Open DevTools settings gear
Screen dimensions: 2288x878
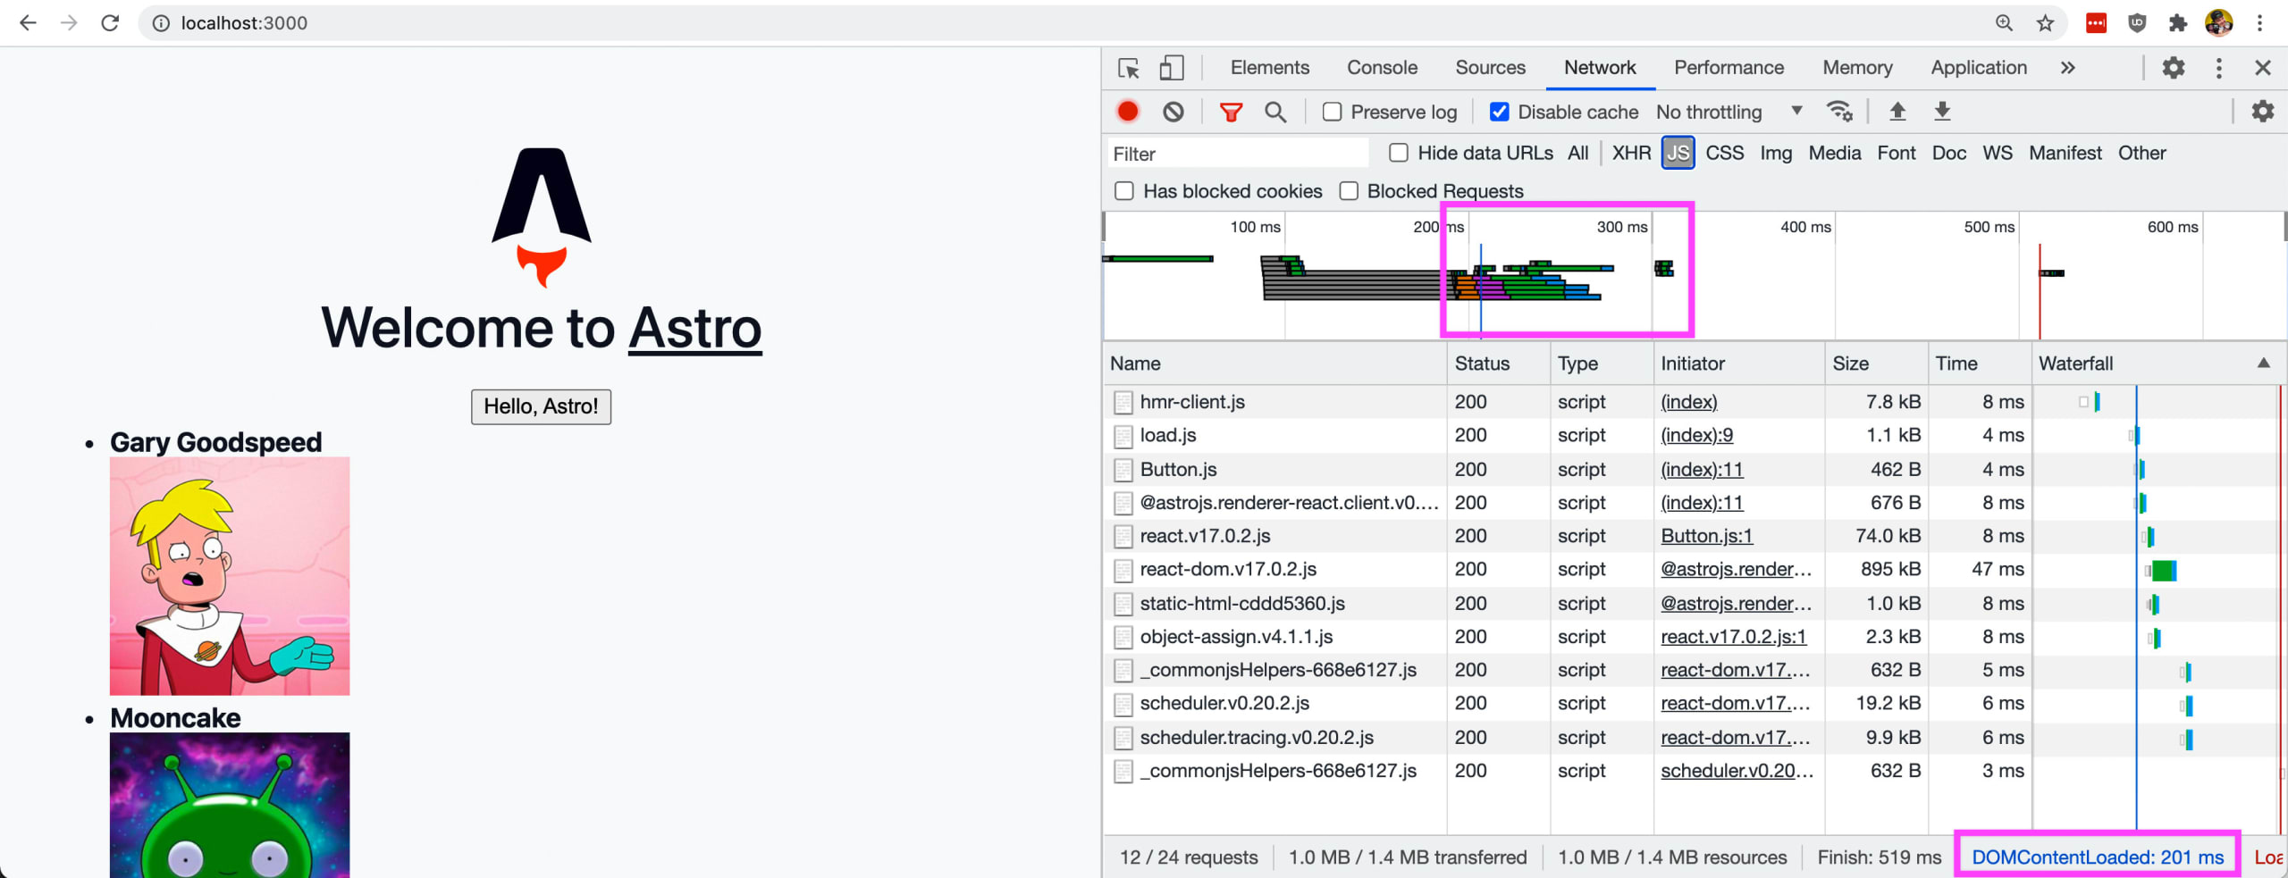point(2173,68)
